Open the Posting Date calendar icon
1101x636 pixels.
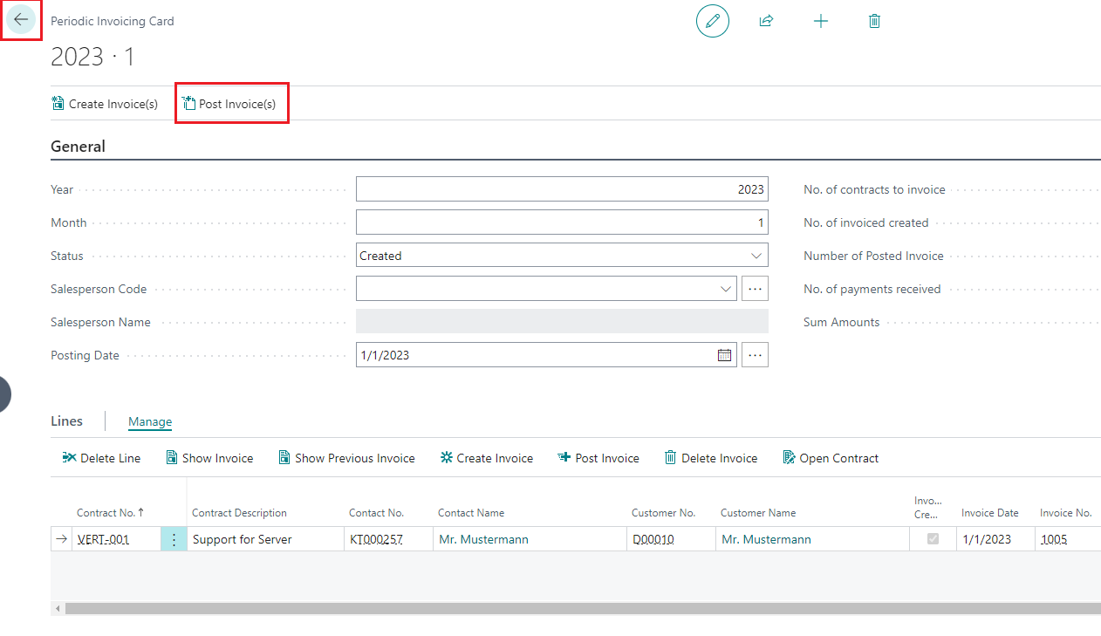724,355
